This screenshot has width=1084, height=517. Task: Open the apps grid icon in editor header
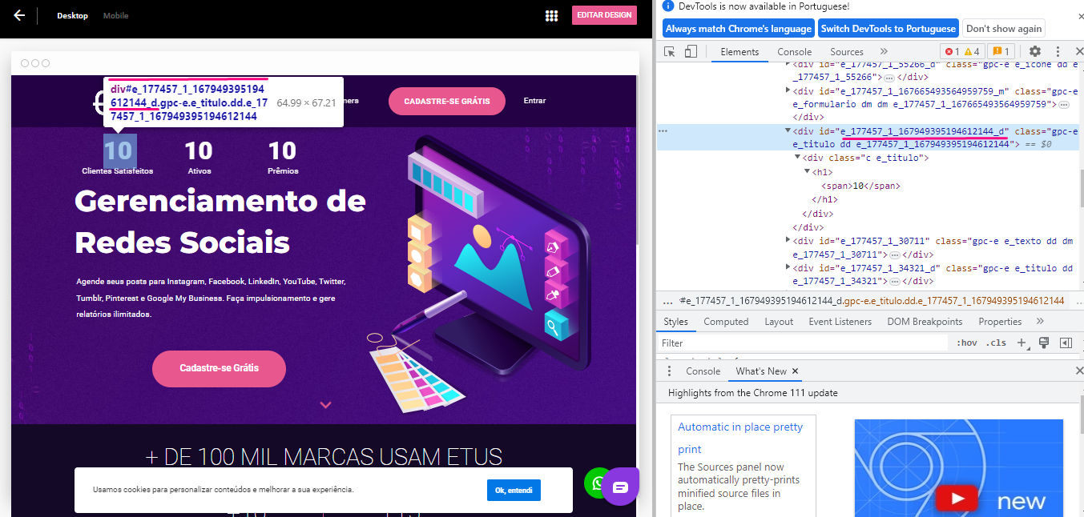(x=551, y=16)
